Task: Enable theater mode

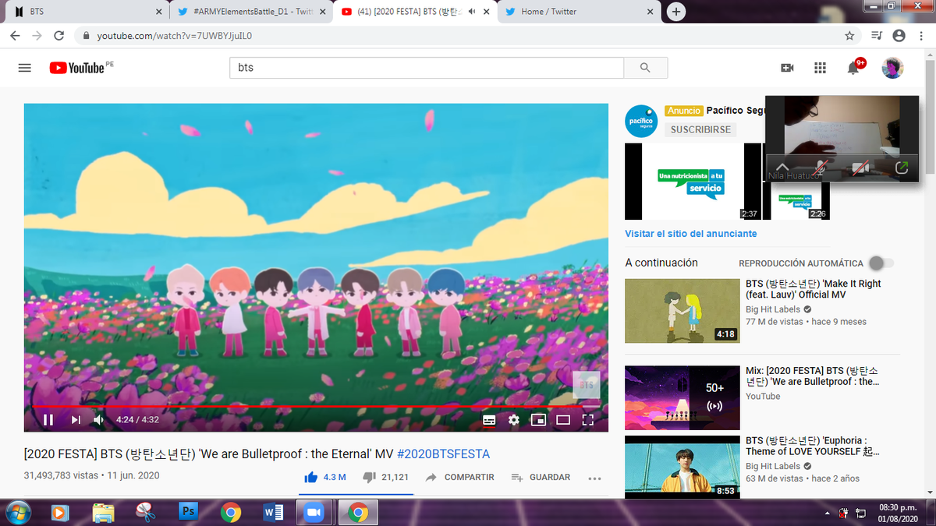Action: 563,420
